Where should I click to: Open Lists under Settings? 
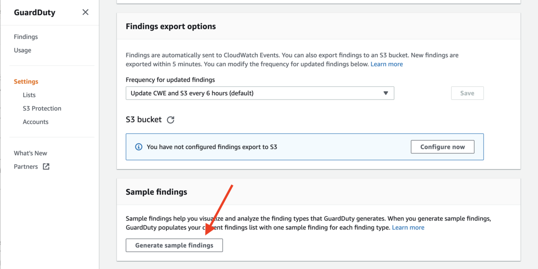[29, 95]
